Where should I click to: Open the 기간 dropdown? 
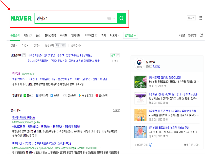(x=25, y=45)
